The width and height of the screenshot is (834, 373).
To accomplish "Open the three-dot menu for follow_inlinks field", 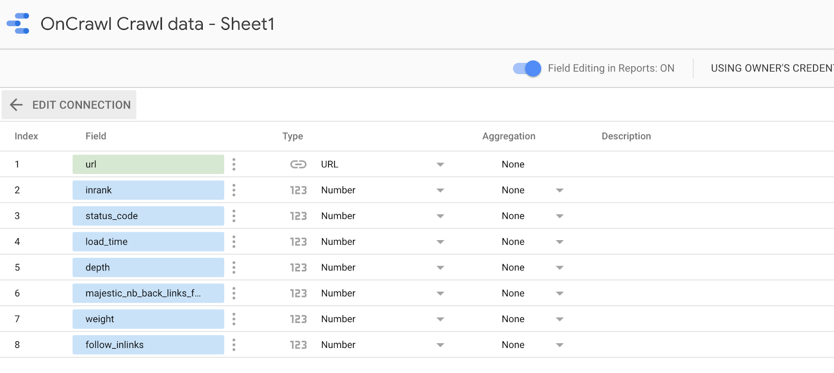I will tap(234, 345).
